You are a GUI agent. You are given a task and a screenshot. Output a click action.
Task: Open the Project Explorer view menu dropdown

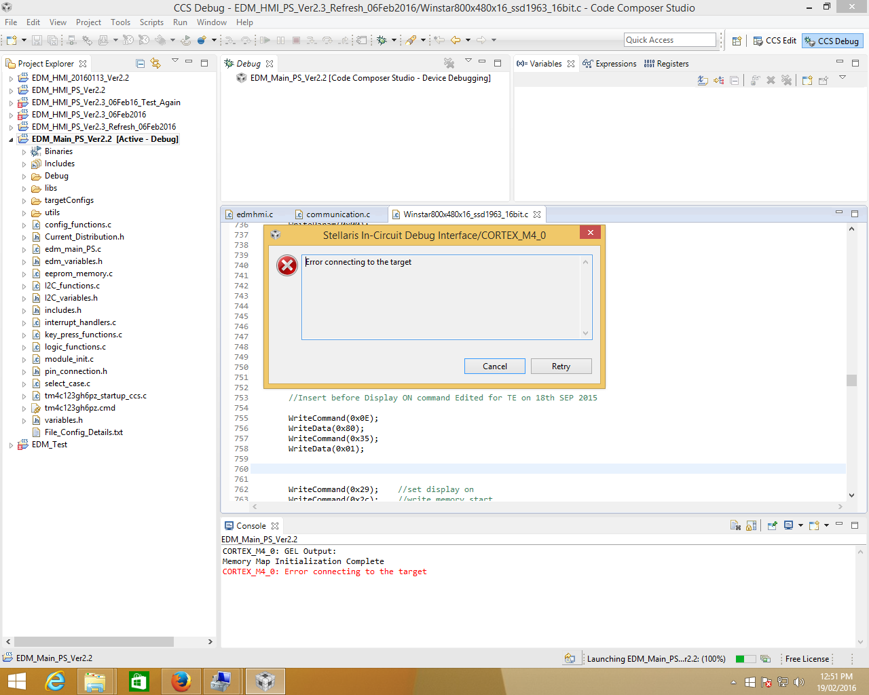point(174,62)
